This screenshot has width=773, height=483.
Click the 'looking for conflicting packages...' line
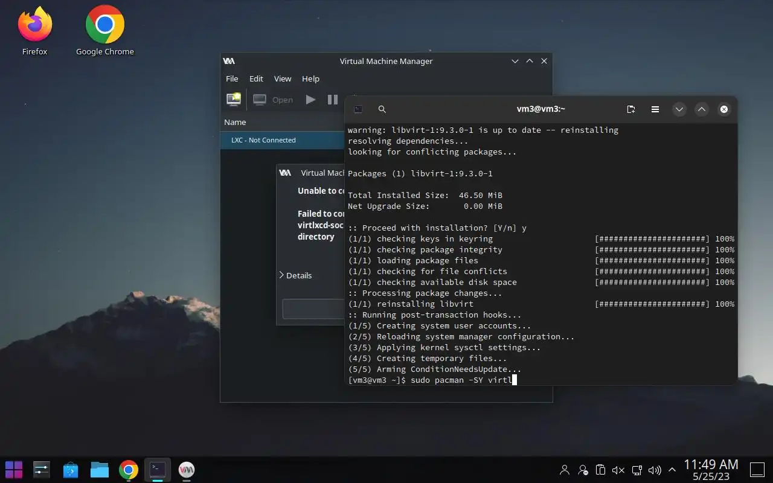tap(432, 152)
